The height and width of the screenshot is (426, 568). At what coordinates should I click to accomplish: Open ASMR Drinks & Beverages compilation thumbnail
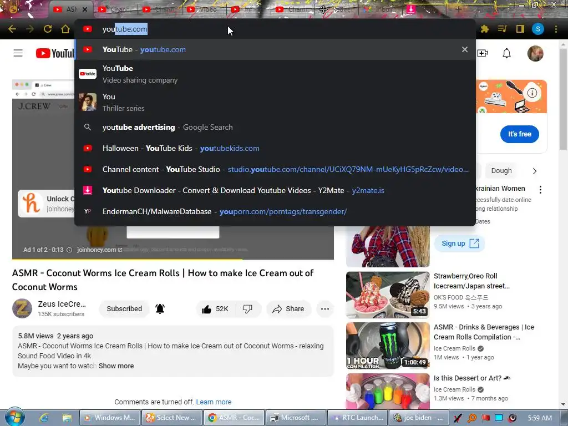[388, 346]
